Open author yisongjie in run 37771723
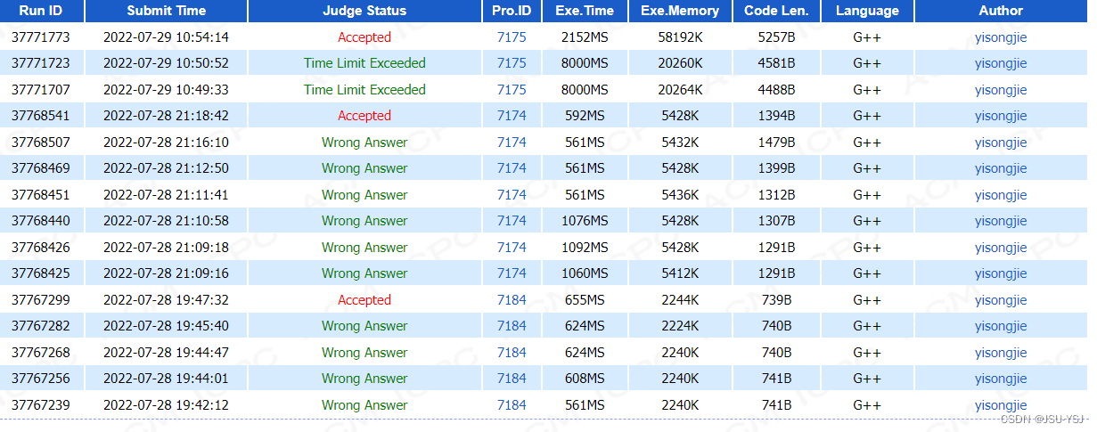The width and height of the screenshot is (1097, 432). click(x=1001, y=63)
